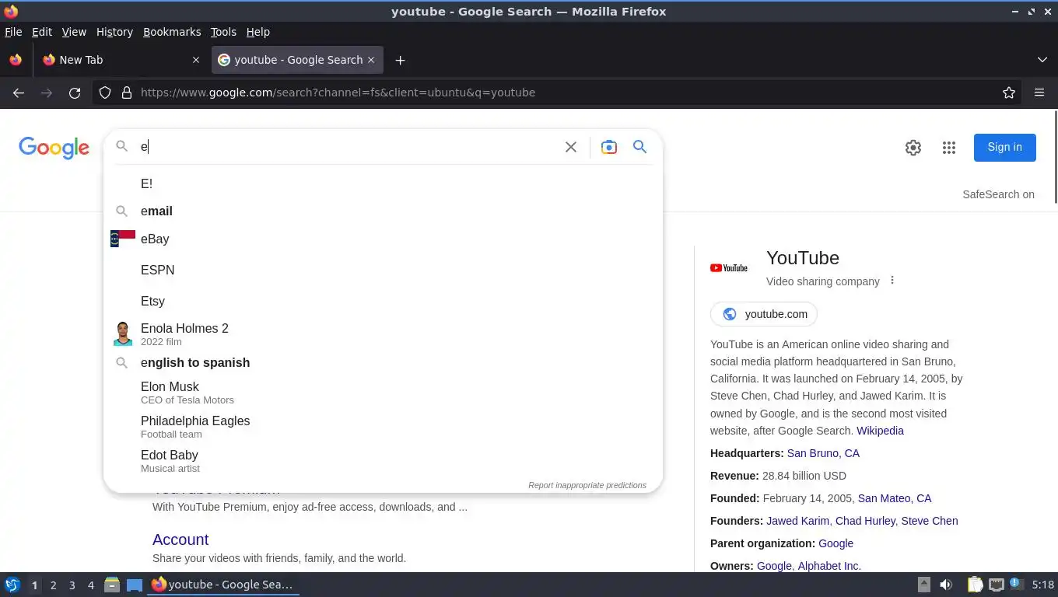Select the 'english to spanish' suggestion
Screen dimensions: 1058x597
point(383,363)
